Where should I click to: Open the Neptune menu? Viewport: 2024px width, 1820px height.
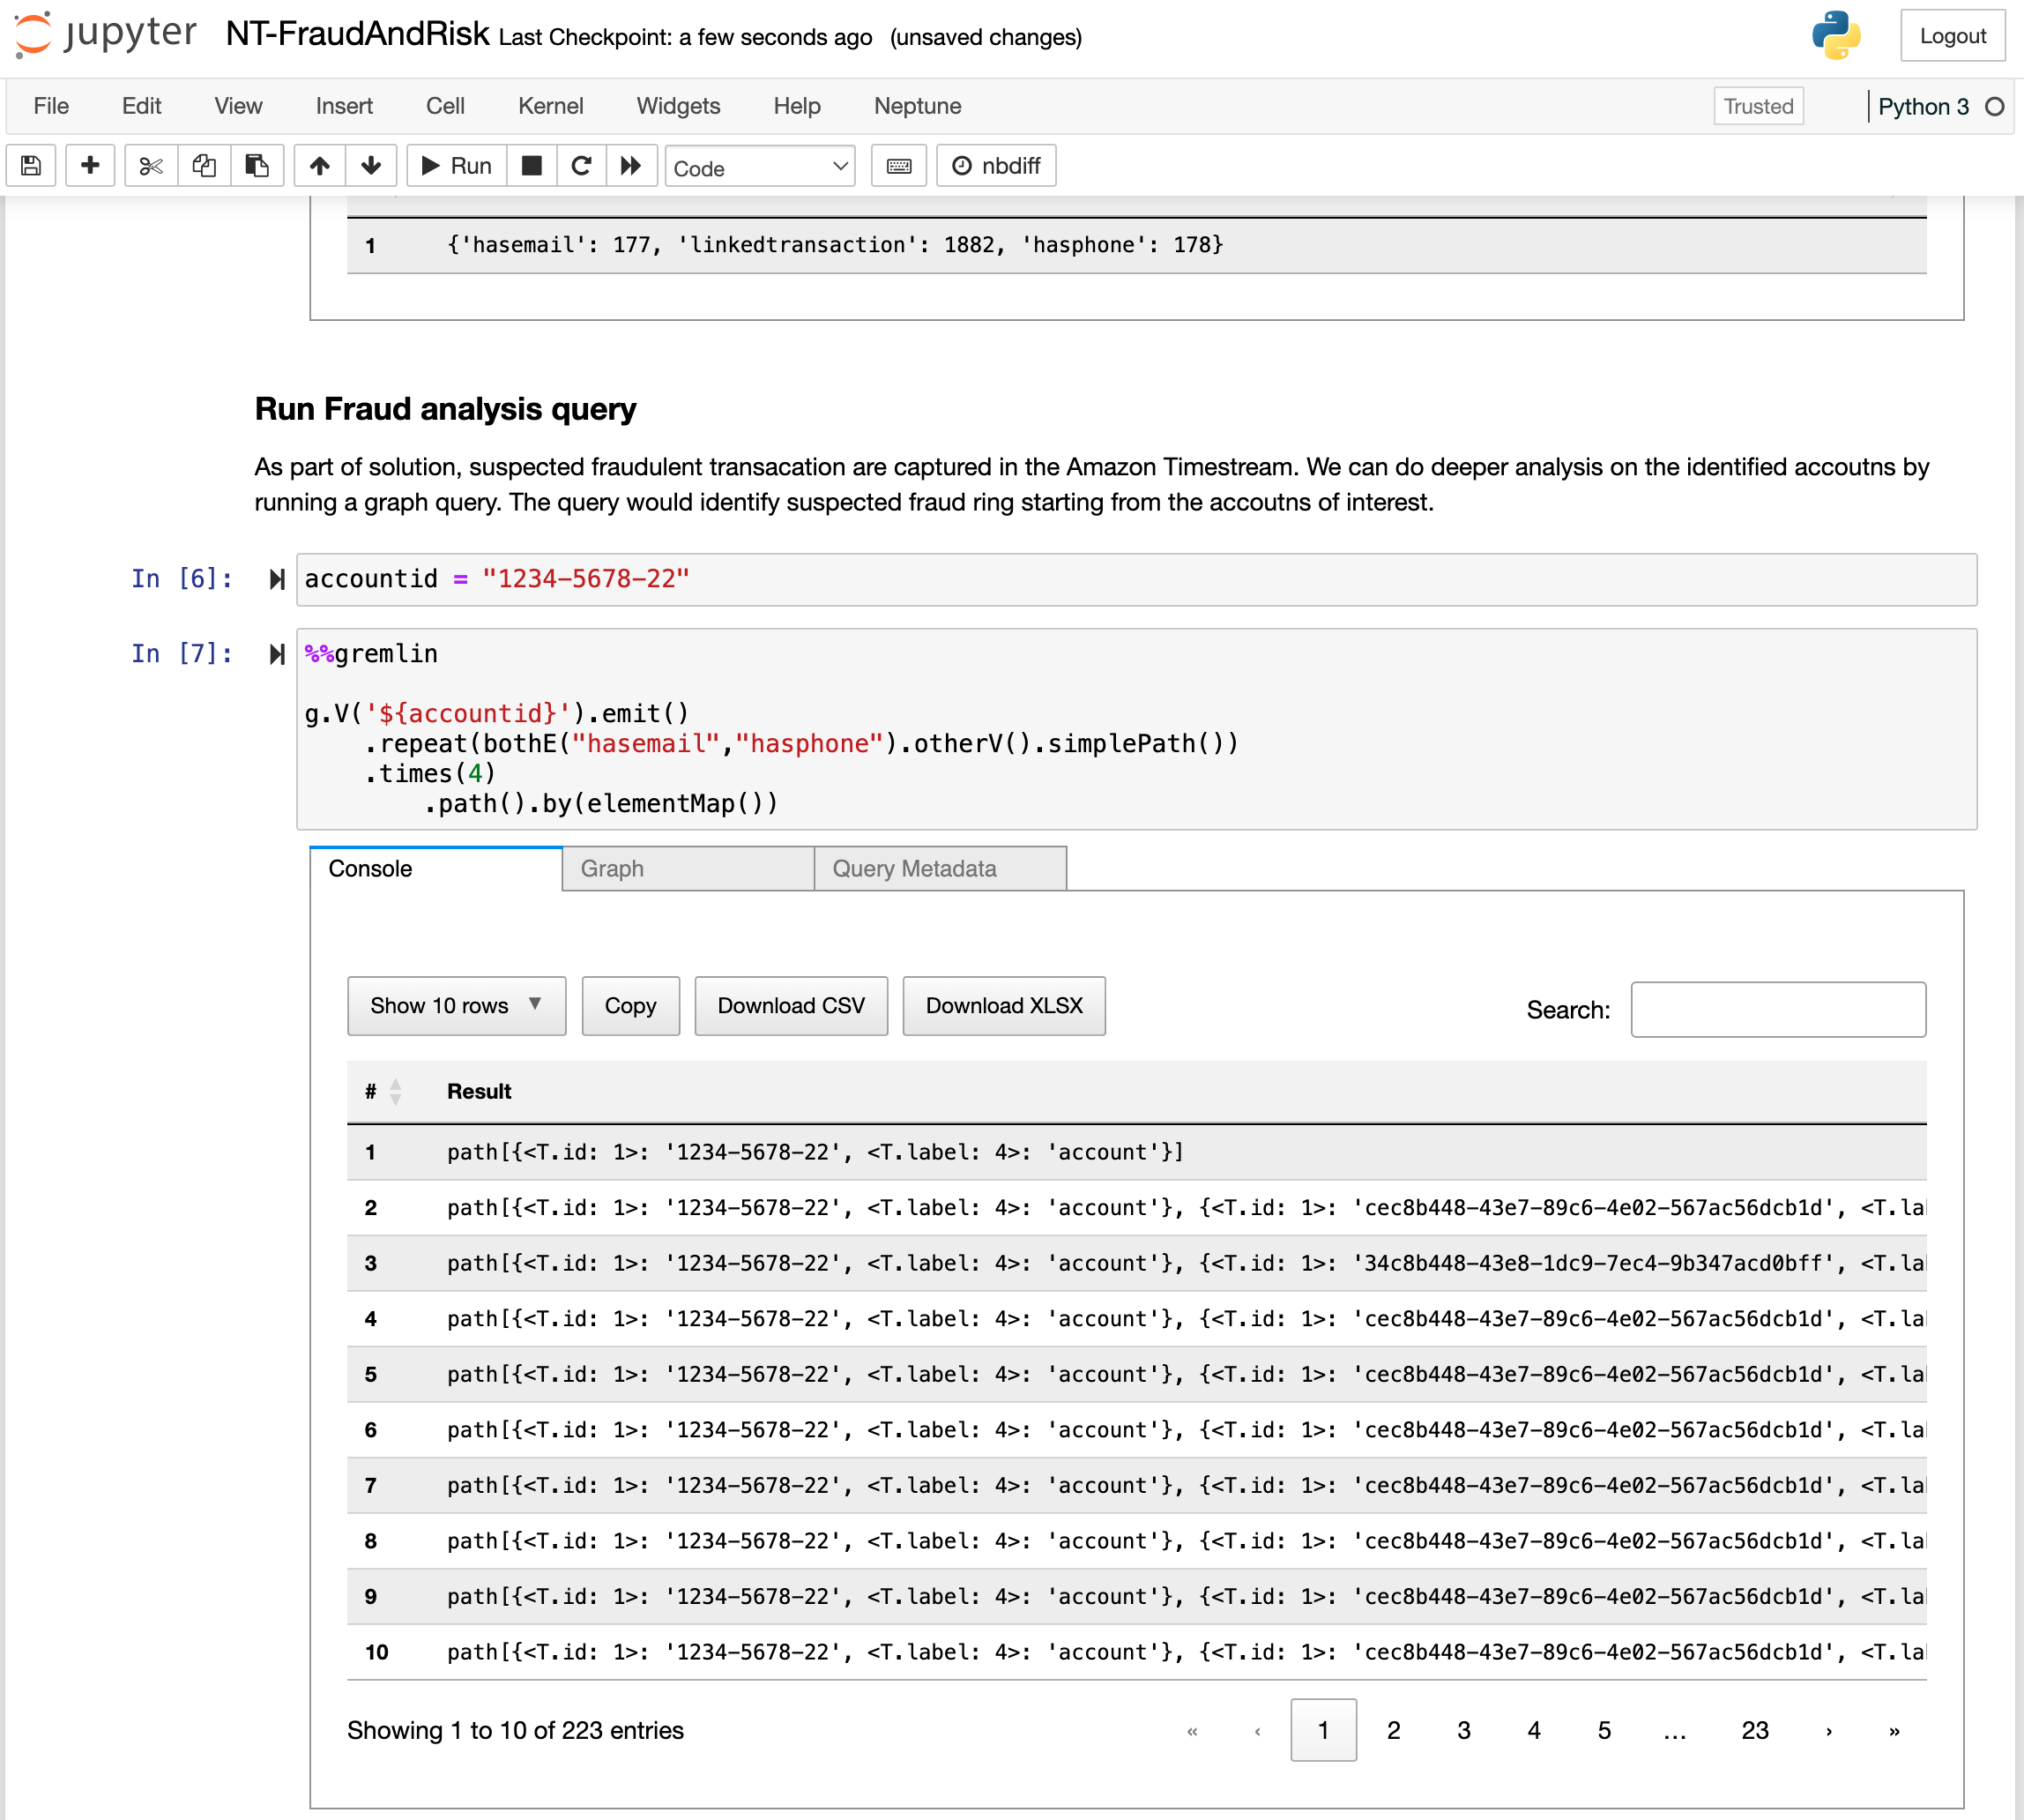(x=917, y=106)
